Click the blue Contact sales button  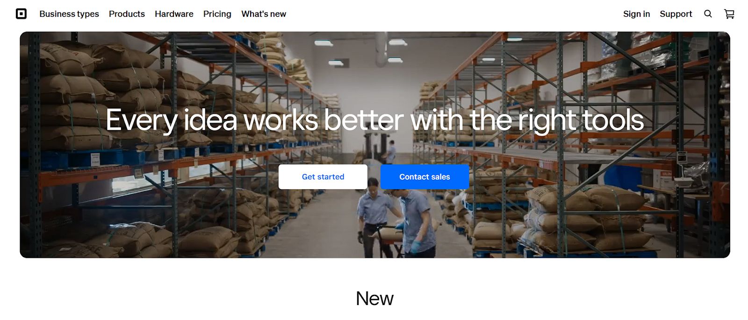point(424,177)
